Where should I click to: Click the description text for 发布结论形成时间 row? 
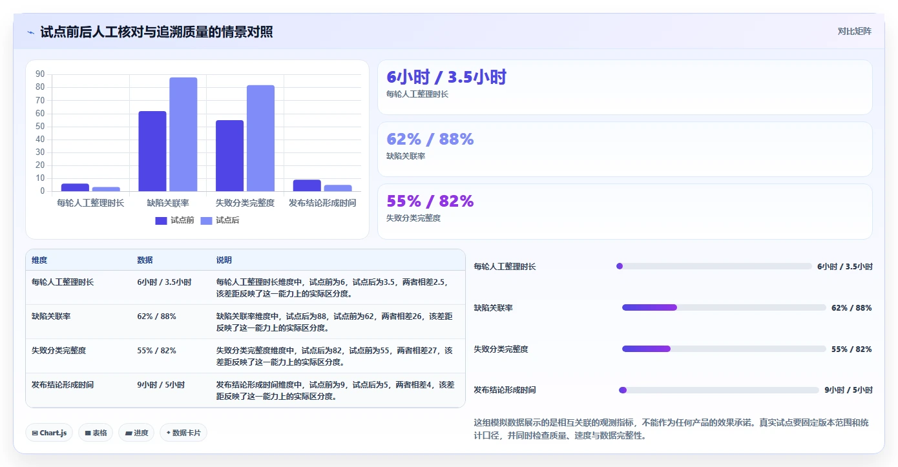[335, 390]
